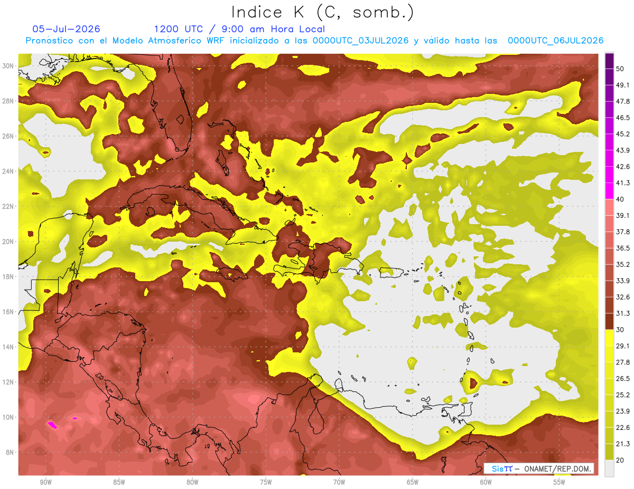Viewport: 634px width, 489px height.
Task: Click color scale value "23.9"
Action: coord(623,411)
